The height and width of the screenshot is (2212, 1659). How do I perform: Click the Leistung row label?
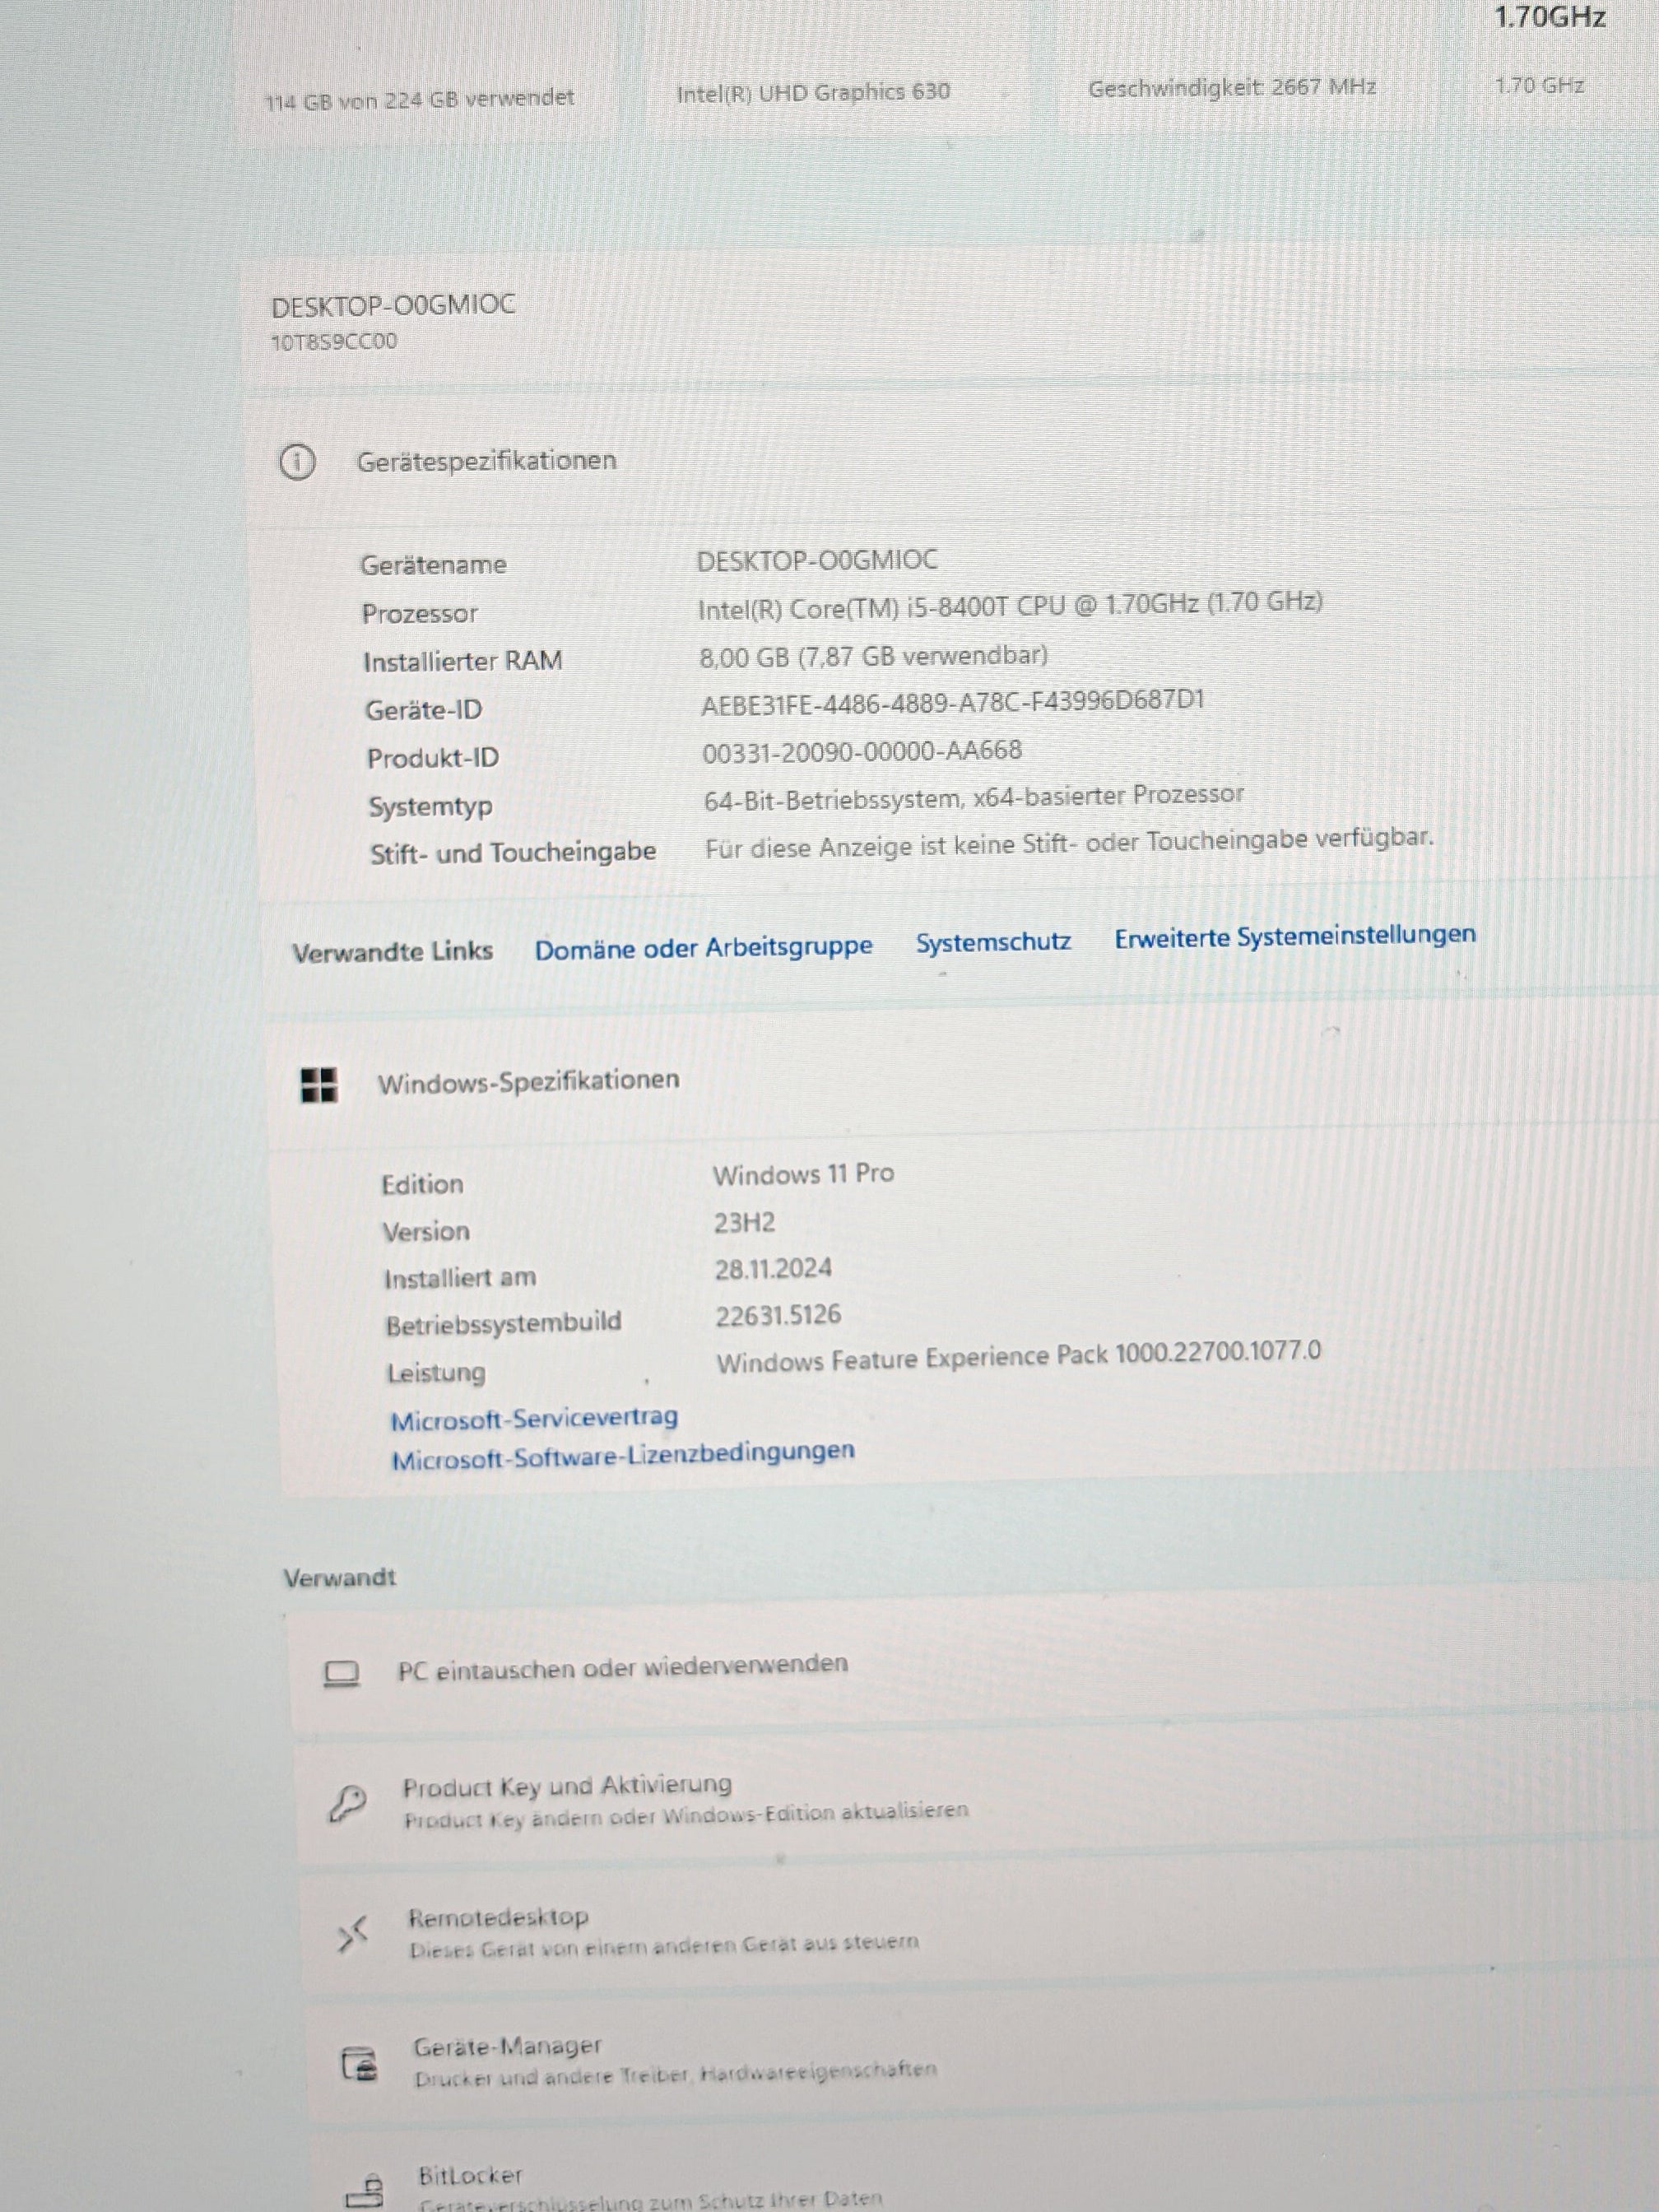[x=436, y=1373]
